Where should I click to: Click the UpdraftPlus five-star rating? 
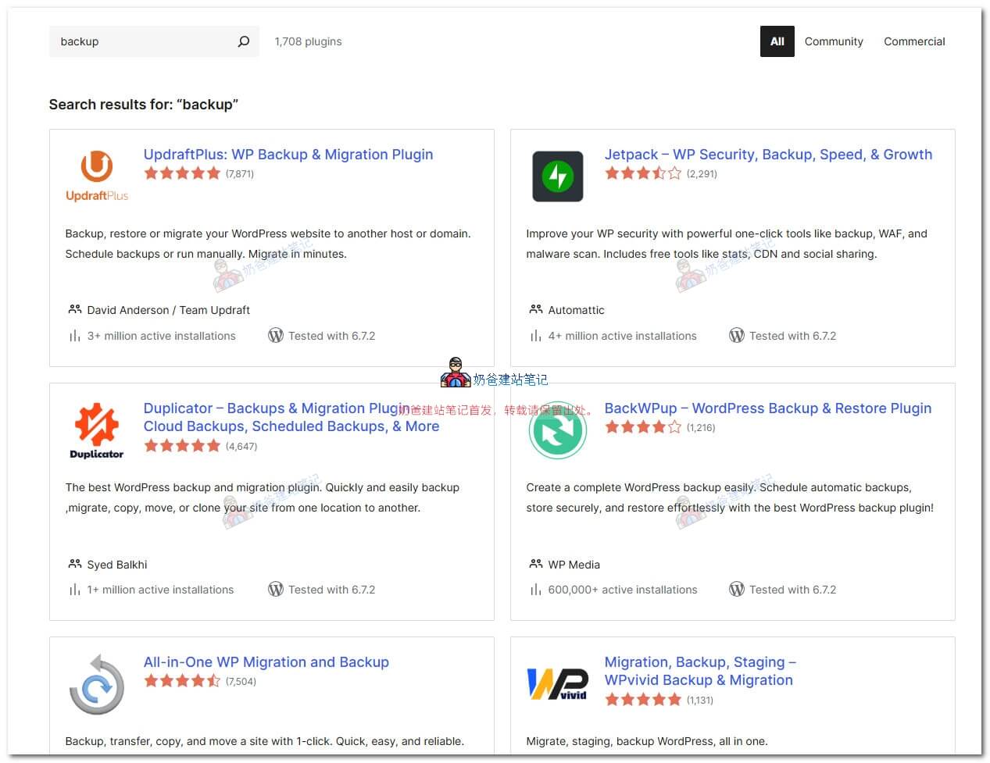tap(182, 173)
